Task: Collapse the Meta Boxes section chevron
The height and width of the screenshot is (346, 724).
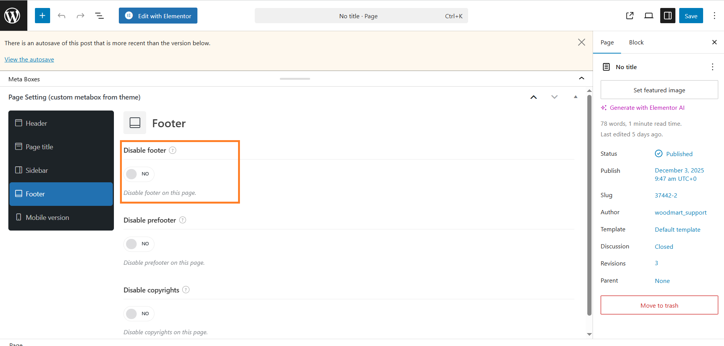Action: (581, 79)
